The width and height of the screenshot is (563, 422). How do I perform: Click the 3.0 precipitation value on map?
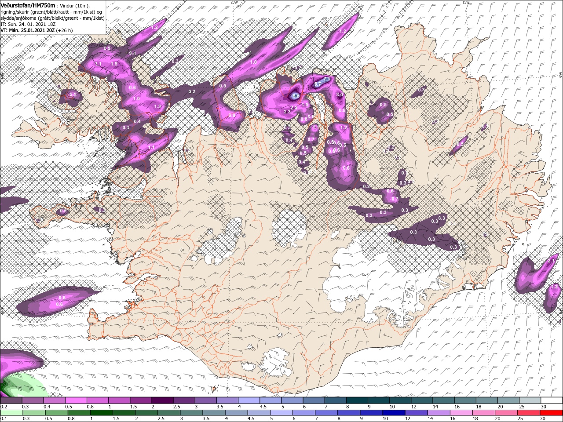point(340,95)
